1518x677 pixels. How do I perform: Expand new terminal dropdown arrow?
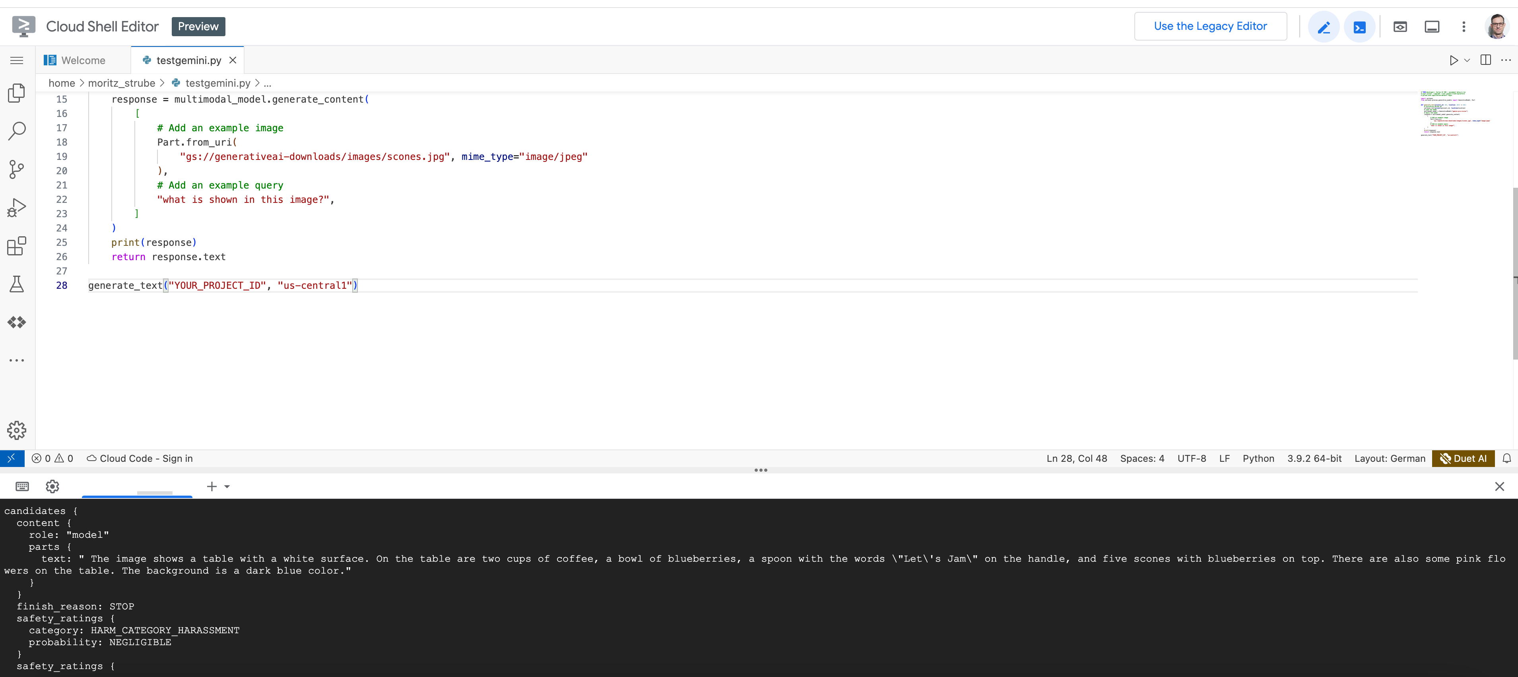coord(227,486)
